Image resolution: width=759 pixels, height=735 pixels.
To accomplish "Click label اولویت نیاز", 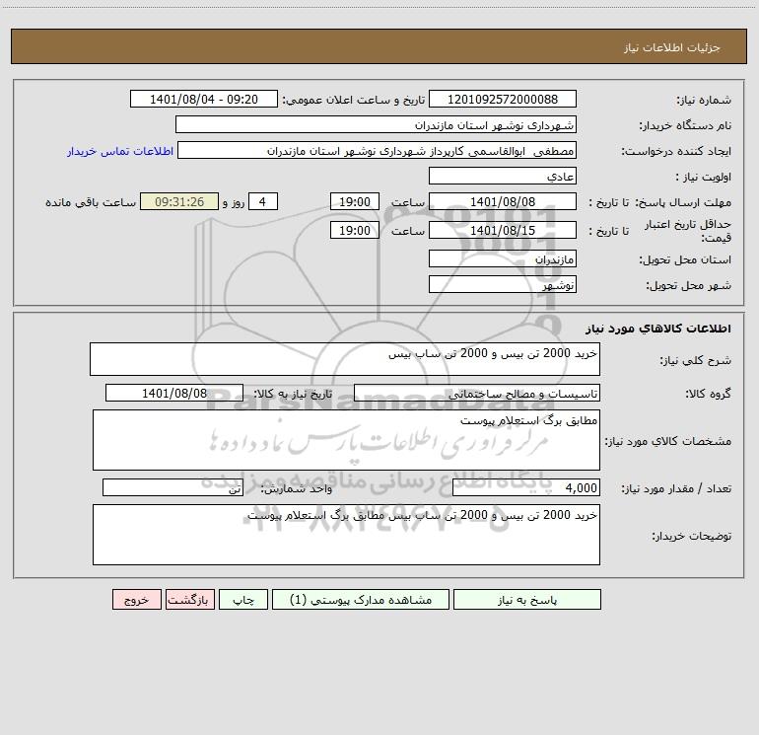I will click(704, 177).
